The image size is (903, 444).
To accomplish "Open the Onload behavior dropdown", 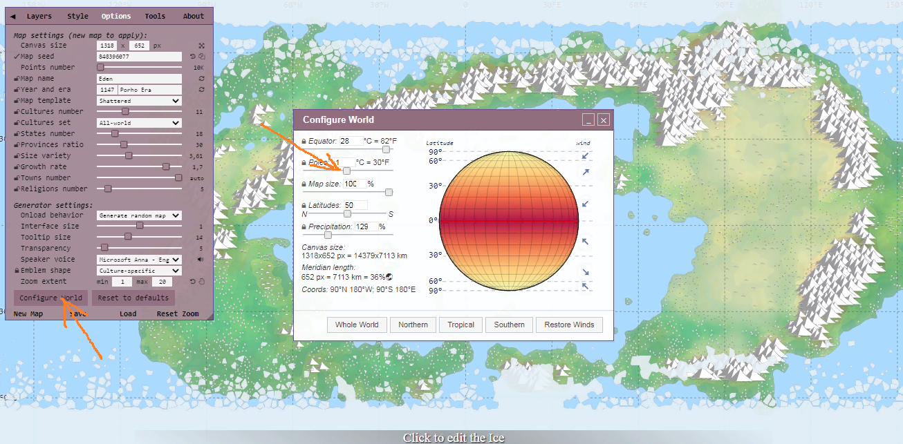I will pos(139,215).
